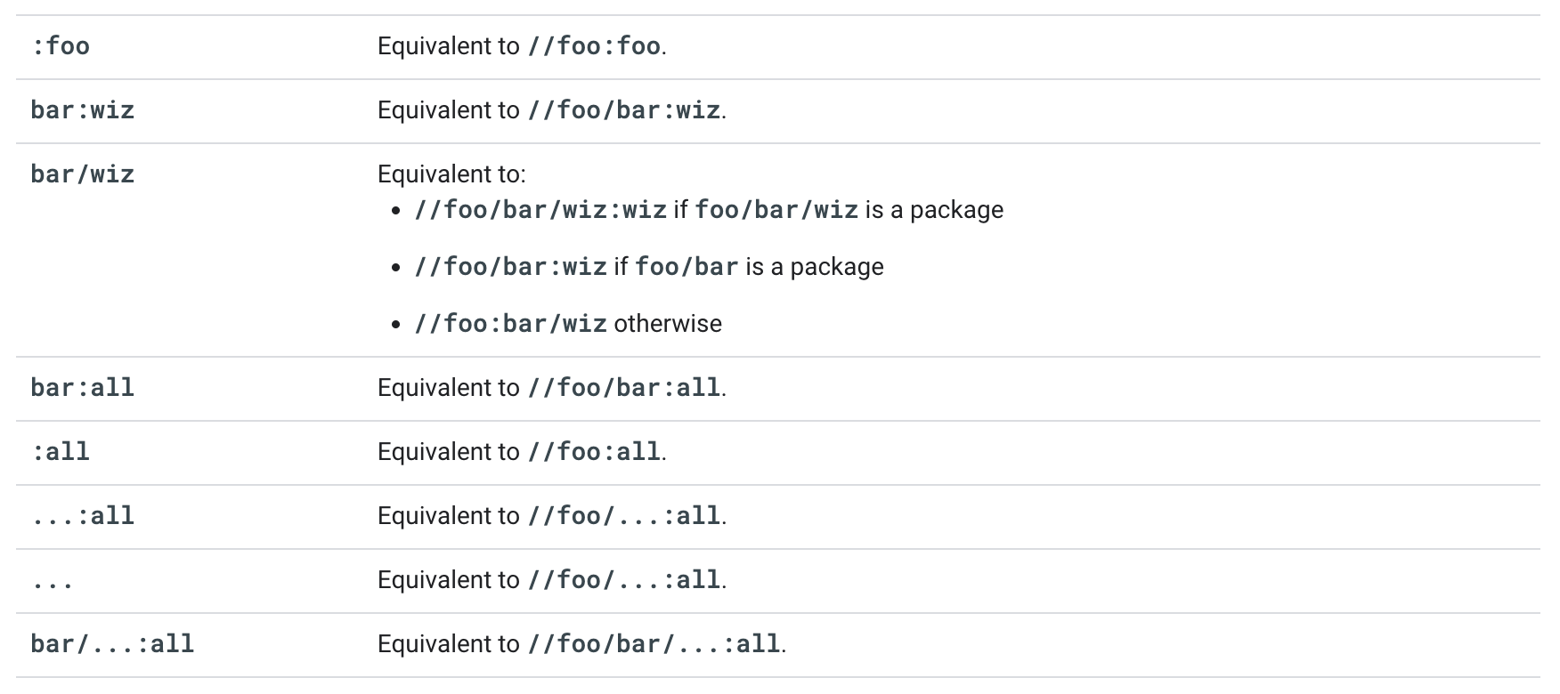The width and height of the screenshot is (1560, 694).
Task: Click //foo:bar/wiz in the otherwise bullet
Action: (x=511, y=324)
